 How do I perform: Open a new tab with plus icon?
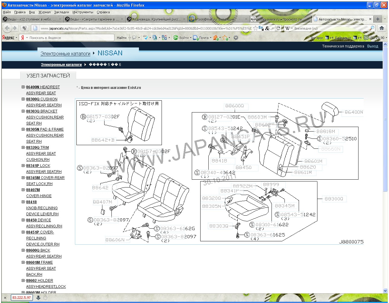point(378,19)
